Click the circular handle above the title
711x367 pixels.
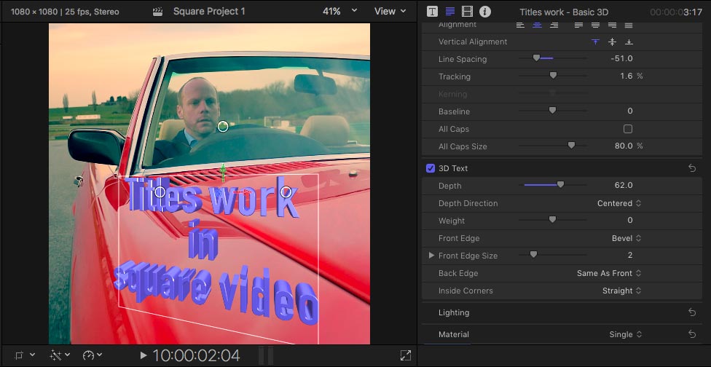(223, 127)
